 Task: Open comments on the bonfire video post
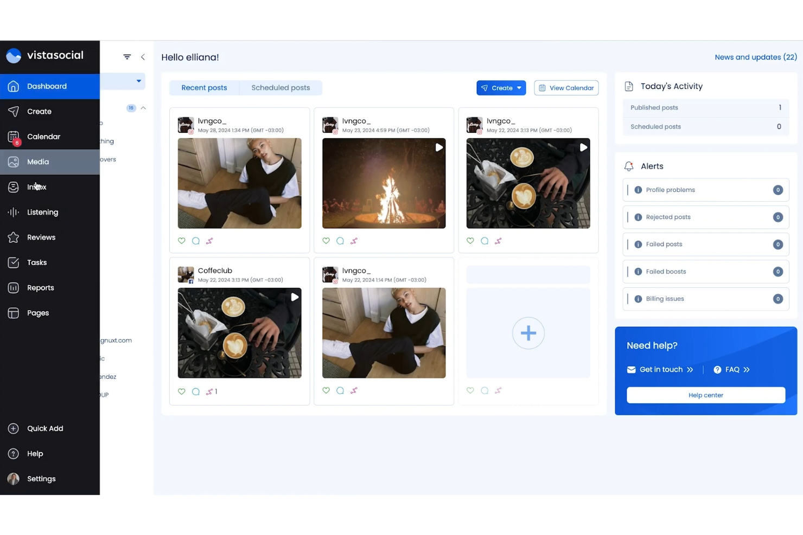pyautogui.click(x=340, y=241)
